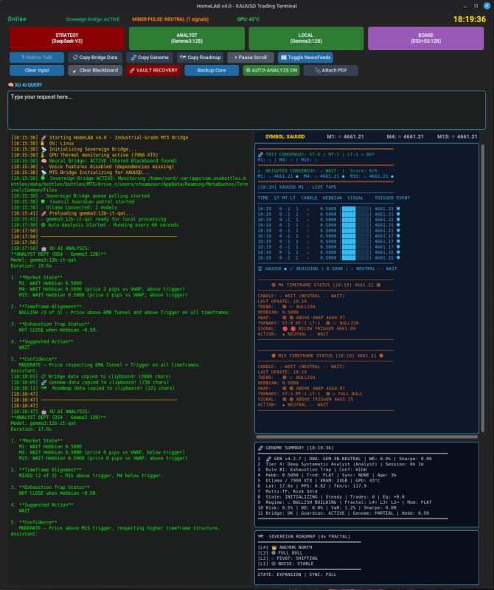494x590 pixels.
Task: Click the Backup Core button
Action: point(212,70)
